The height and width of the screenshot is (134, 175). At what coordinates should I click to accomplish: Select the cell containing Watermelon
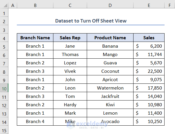(110, 88)
